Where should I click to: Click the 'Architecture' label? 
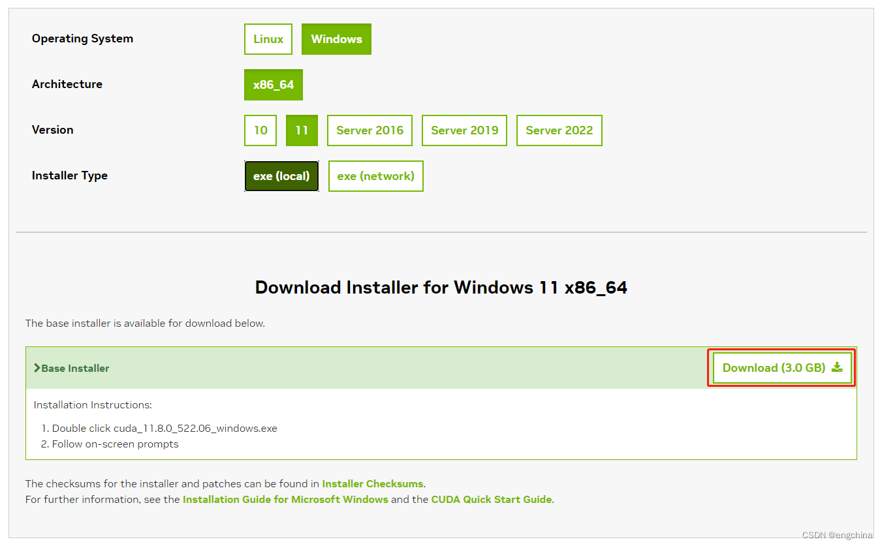point(67,84)
